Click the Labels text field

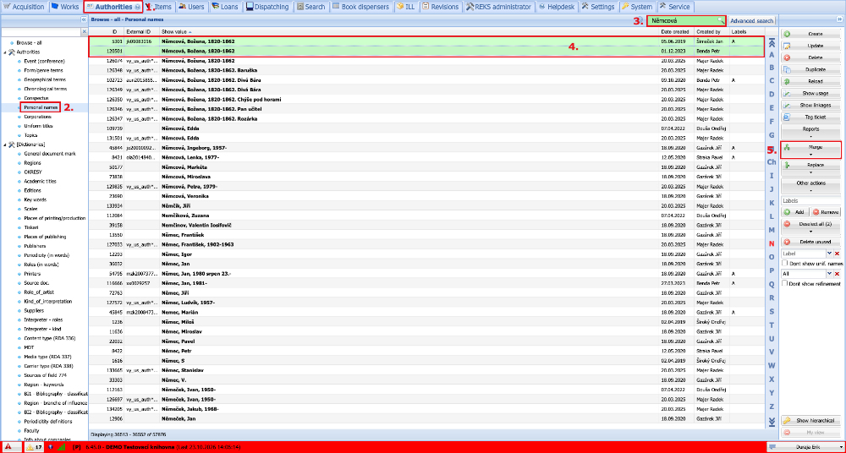pos(811,200)
